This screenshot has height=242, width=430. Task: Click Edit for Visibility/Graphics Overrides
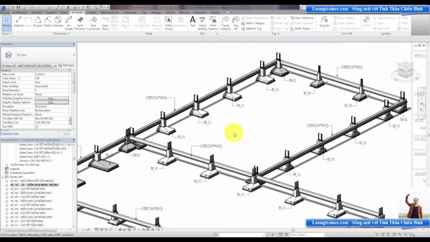[x=52, y=98]
